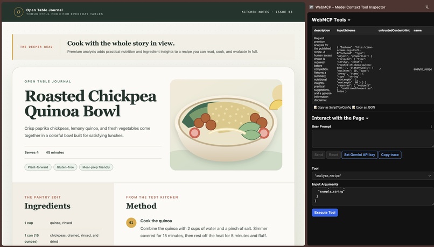Click the JSON schema cell in the tools table

click(355, 69)
